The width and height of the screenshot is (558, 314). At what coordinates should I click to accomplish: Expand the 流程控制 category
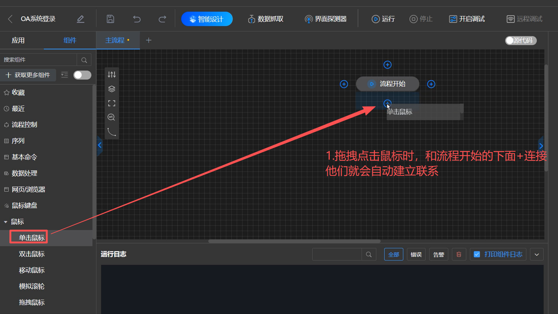(x=46, y=125)
